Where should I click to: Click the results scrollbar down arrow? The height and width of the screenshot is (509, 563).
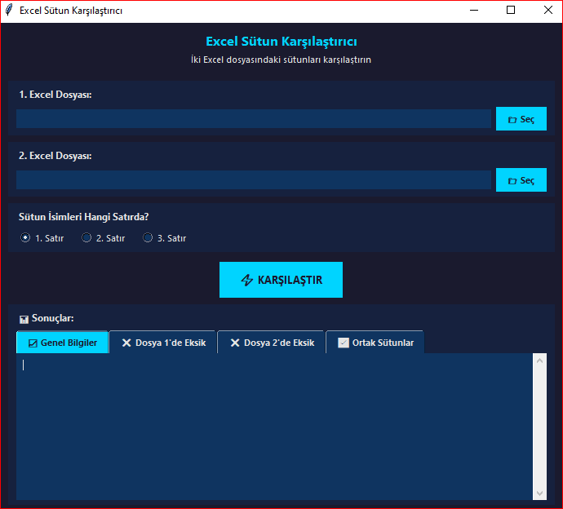(539, 494)
